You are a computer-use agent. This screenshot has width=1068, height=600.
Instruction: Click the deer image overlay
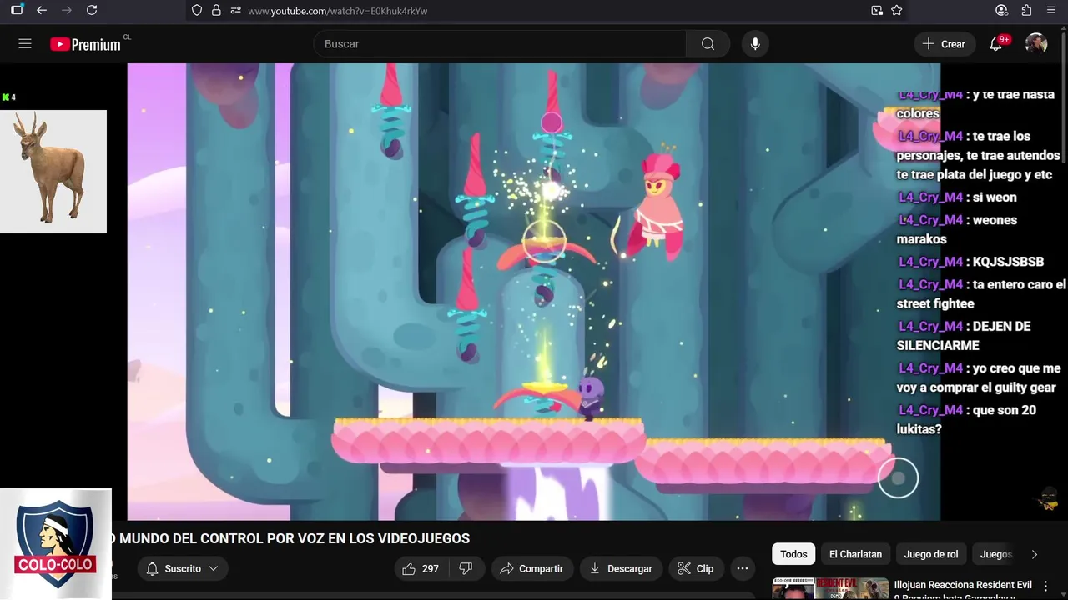pos(53,172)
